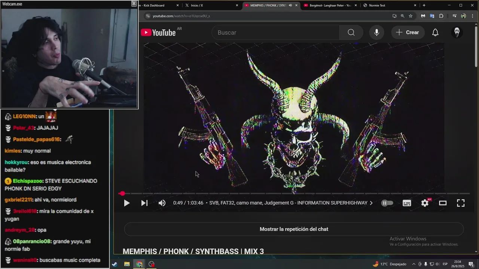This screenshot has width=479, height=269.
Task: Bookmark this page with star icon
Action: tap(411, 16)
